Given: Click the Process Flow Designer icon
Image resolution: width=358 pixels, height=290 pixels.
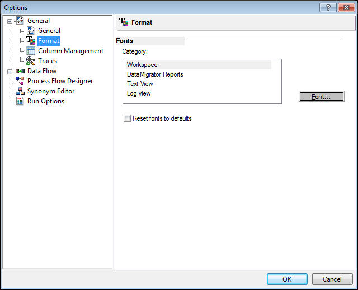Looking at the screenshot, I should pyautogui.click(x=20, y=81).
